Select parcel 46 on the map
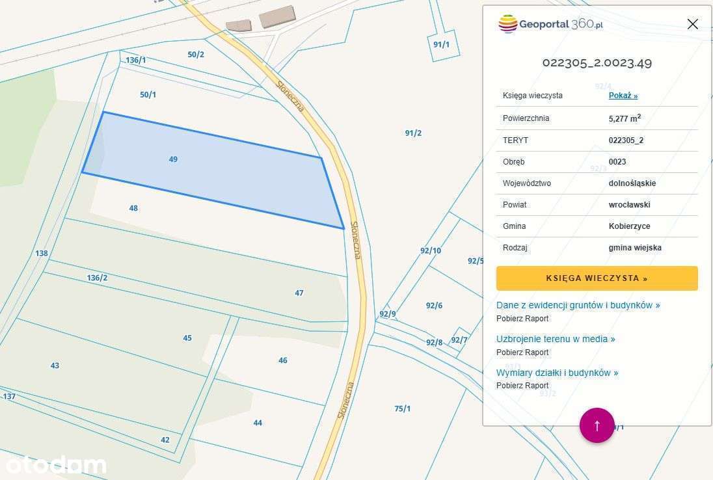The height and width of the screenshot is (480, 713). (x=282, y=360)
